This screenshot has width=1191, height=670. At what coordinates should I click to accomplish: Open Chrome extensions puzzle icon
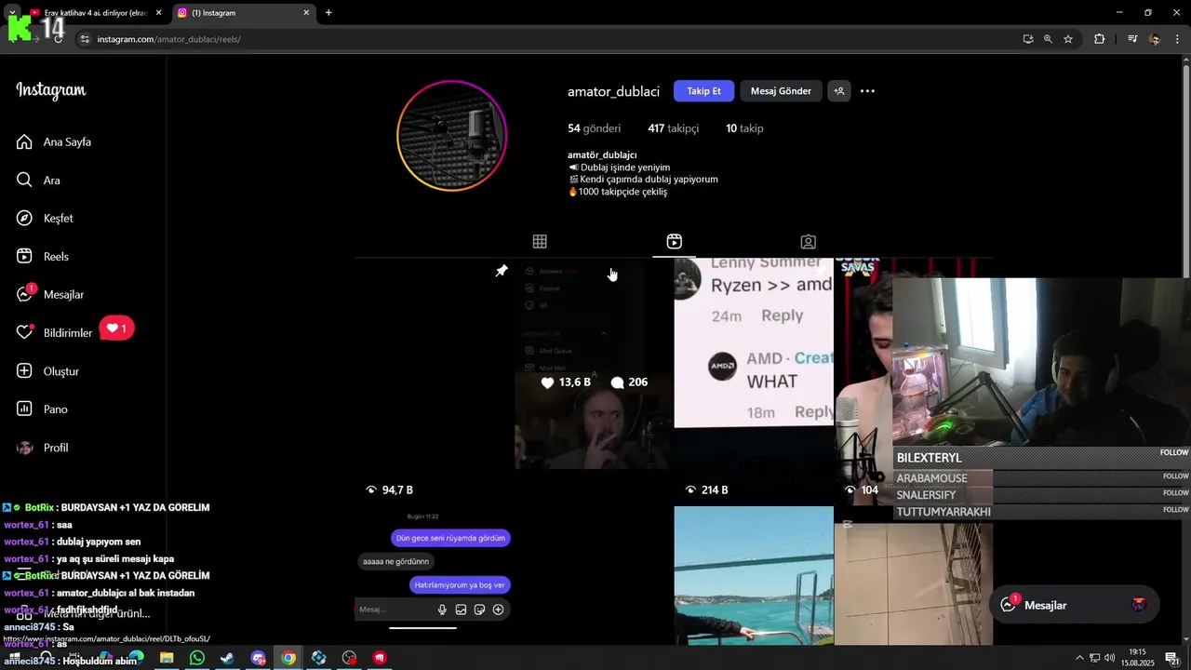coord(1099,39)
